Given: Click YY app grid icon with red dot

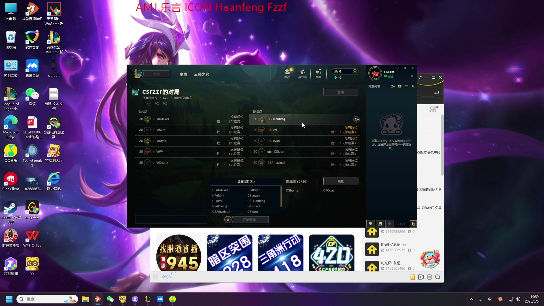Looking at the screenshot, I should pyautogui.click(x=433, y=109).
